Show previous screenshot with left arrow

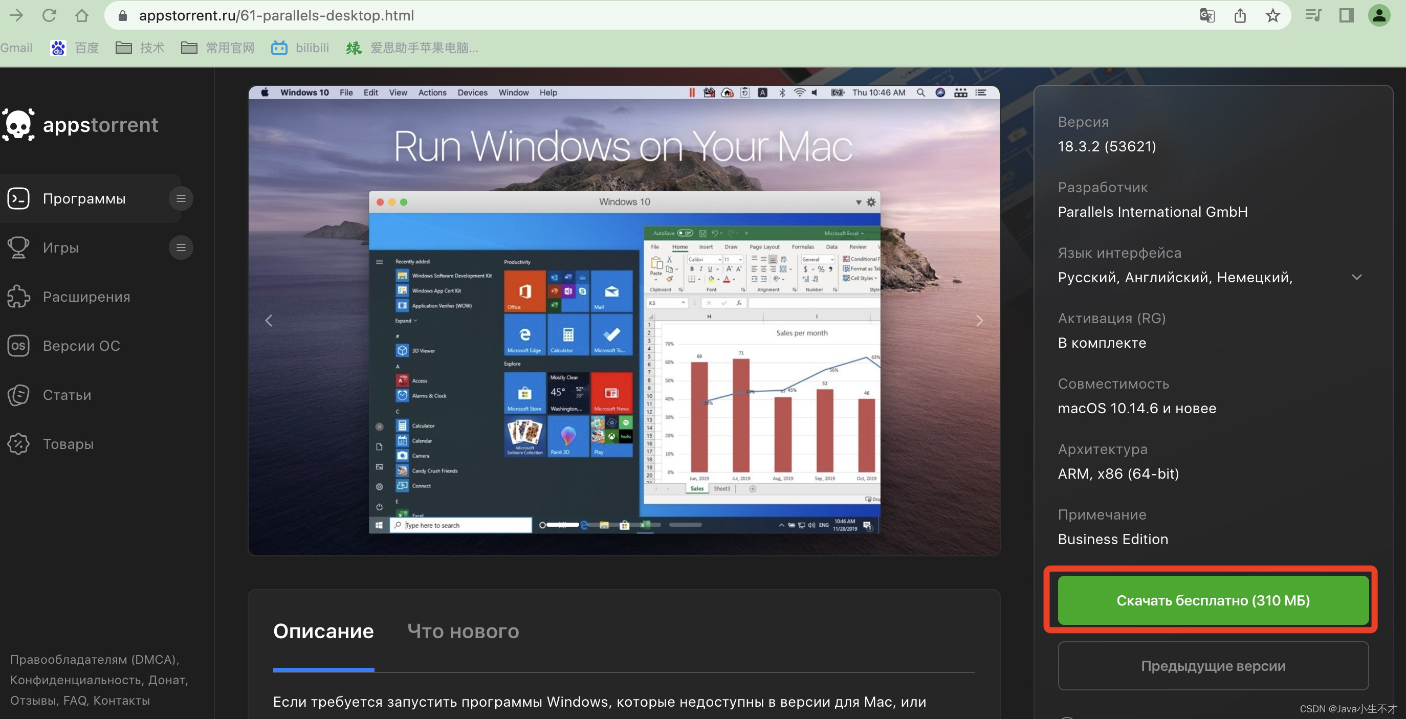point(269,321)
